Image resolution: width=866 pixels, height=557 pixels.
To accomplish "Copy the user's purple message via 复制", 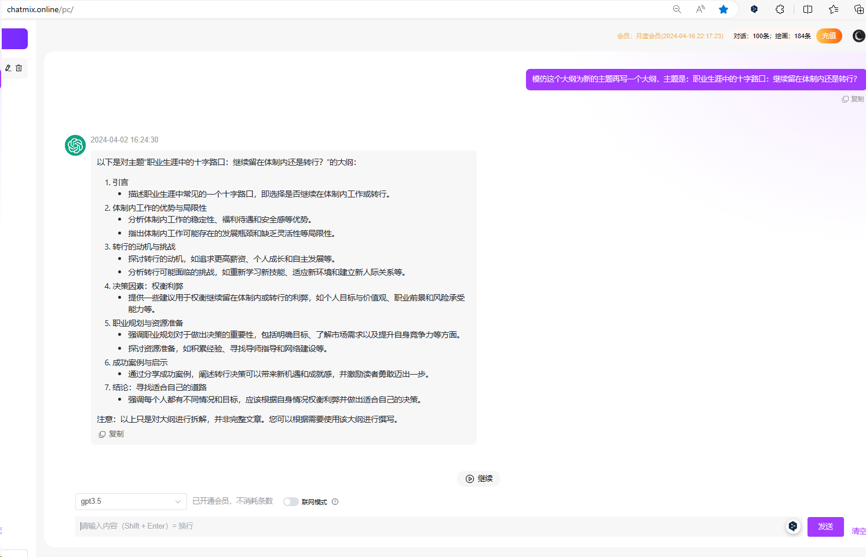I will tap(853, 99).
